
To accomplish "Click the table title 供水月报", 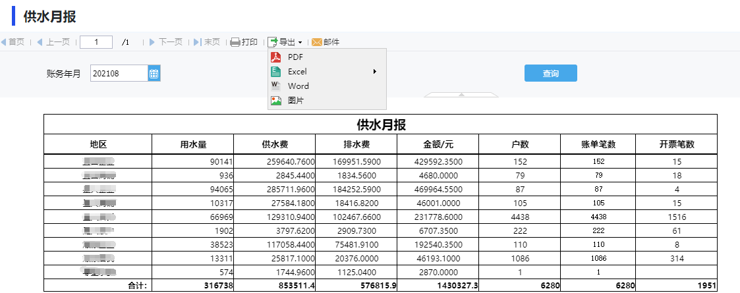I will pyautogui.click(x=381, y=125).
